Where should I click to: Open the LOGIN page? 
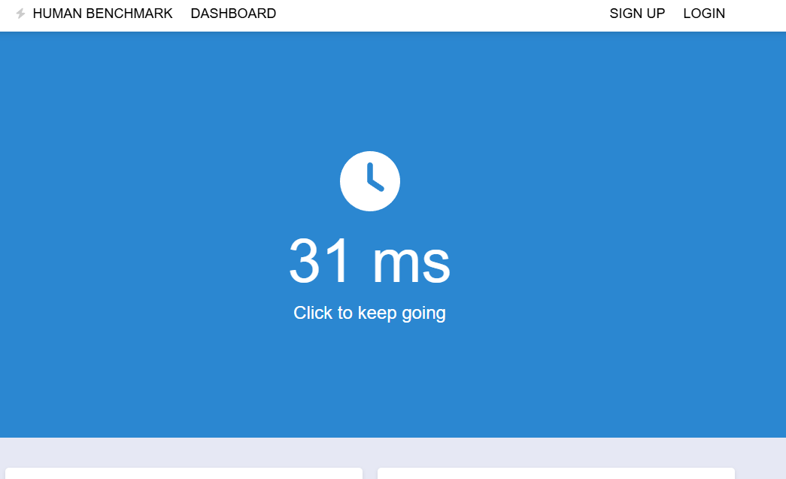(704, 14)
